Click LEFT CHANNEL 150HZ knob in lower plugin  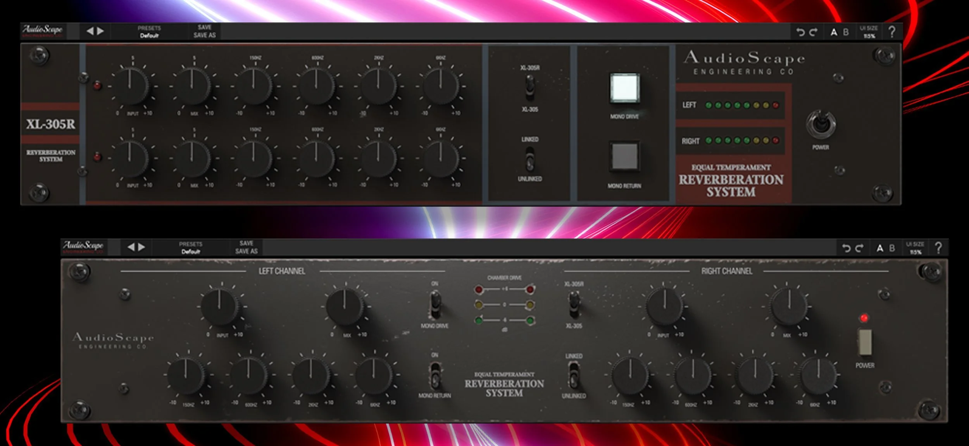(x=186, y=375)
